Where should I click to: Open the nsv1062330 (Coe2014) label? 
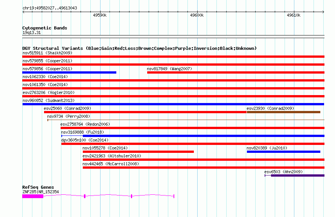point(45,77)
